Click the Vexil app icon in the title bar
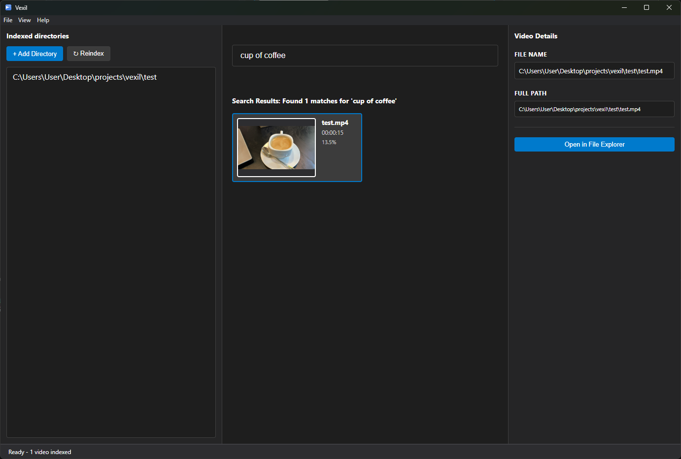The image size is (681, 459). [8, 7]
